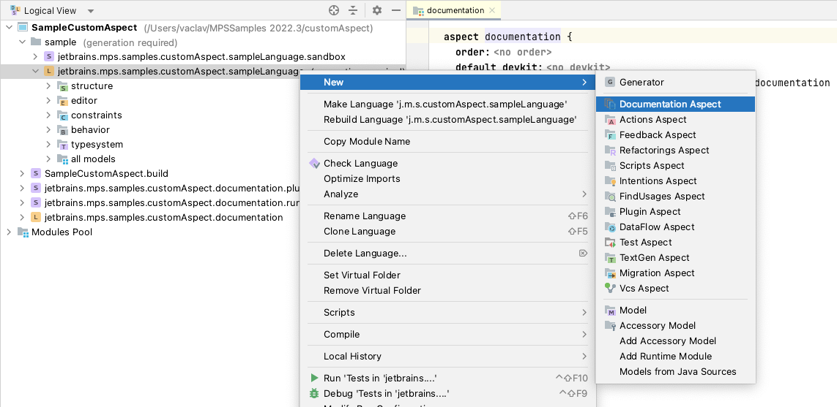Open the Logical View settings gear

pos(377,10)
